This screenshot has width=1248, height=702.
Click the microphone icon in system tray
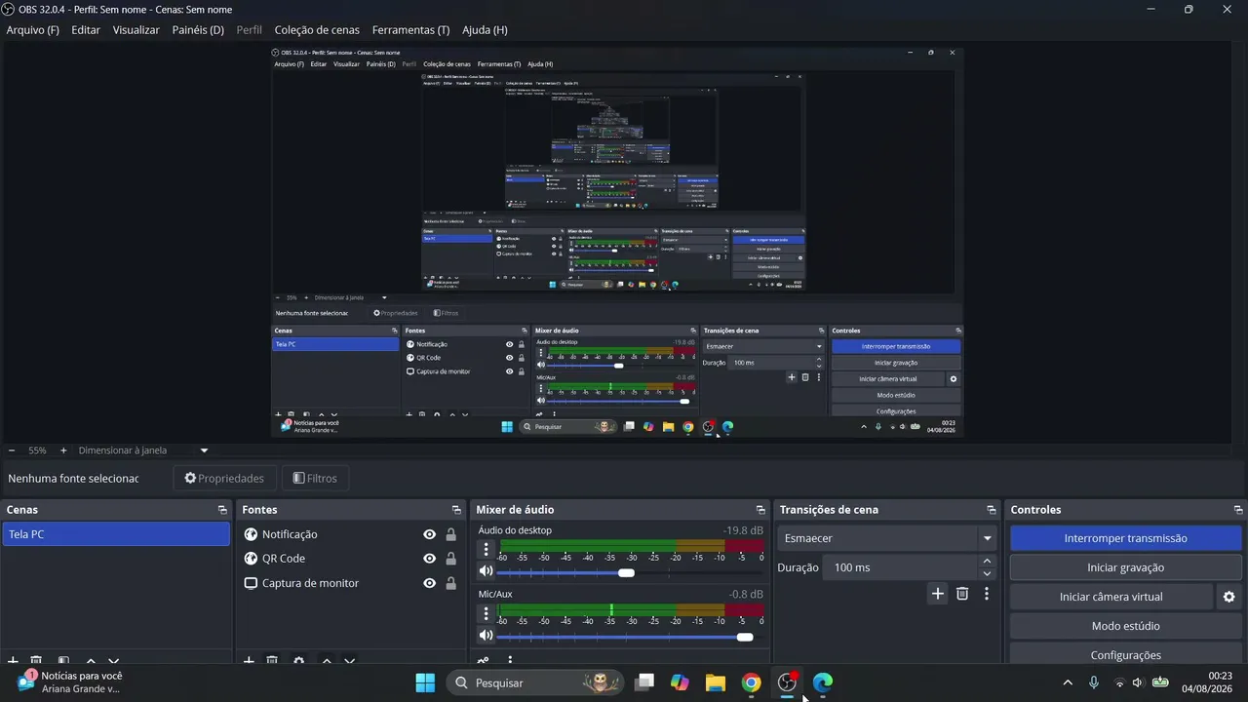click(1094, 682)
